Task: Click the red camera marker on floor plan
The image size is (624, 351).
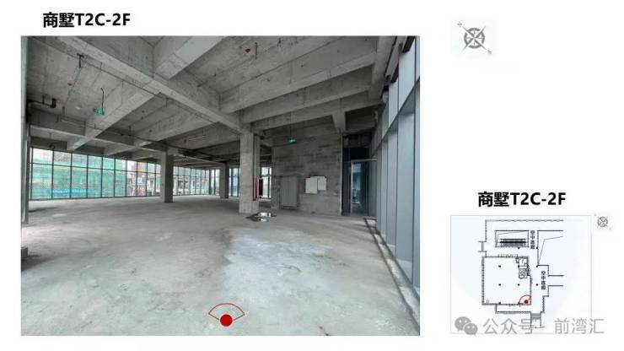Action: point(525,300)
